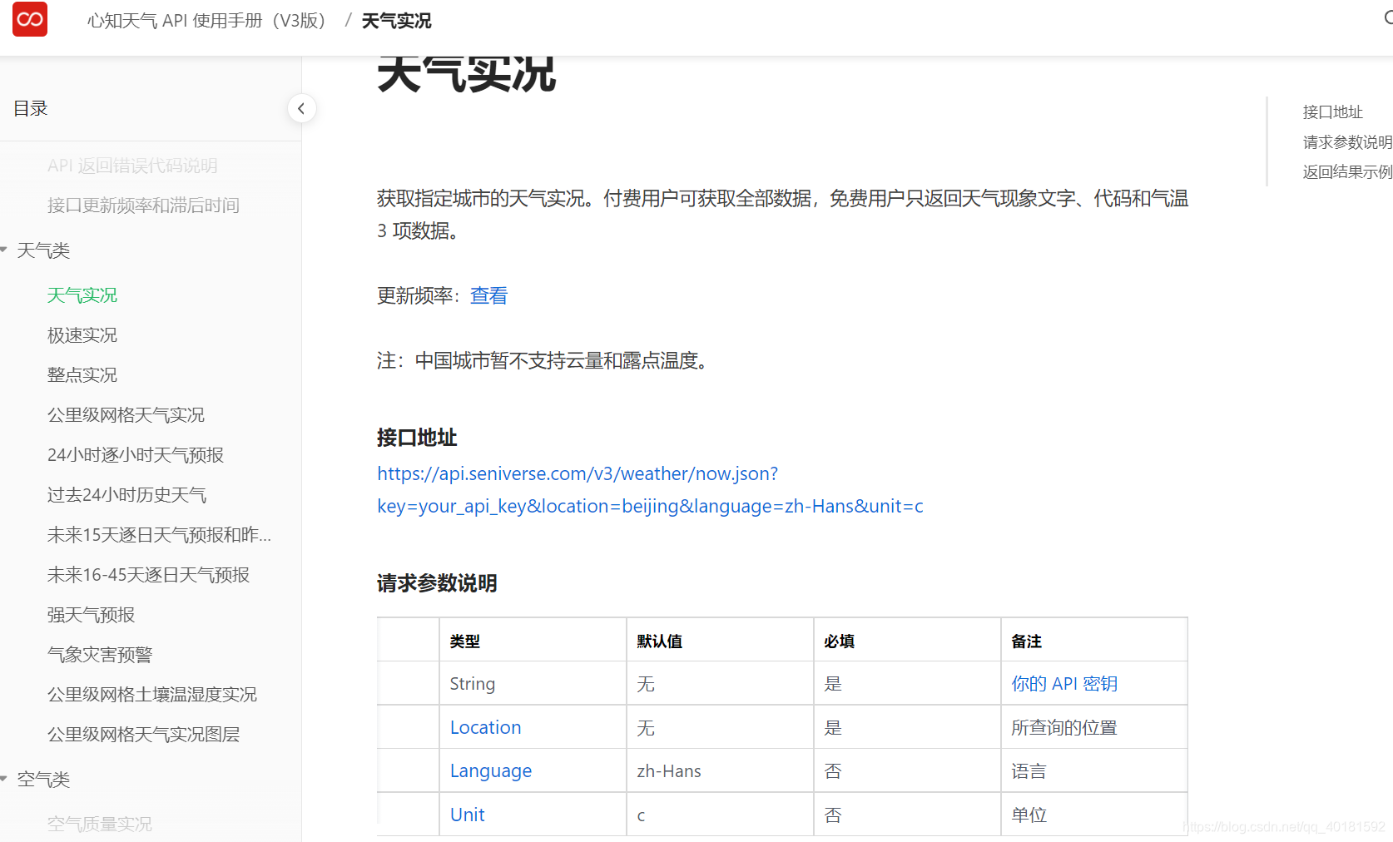Open 未来16-45天逐日天气预报 page
This screenshot has height=842, width=1393.
pyautogui.click(x=149, y=575)
